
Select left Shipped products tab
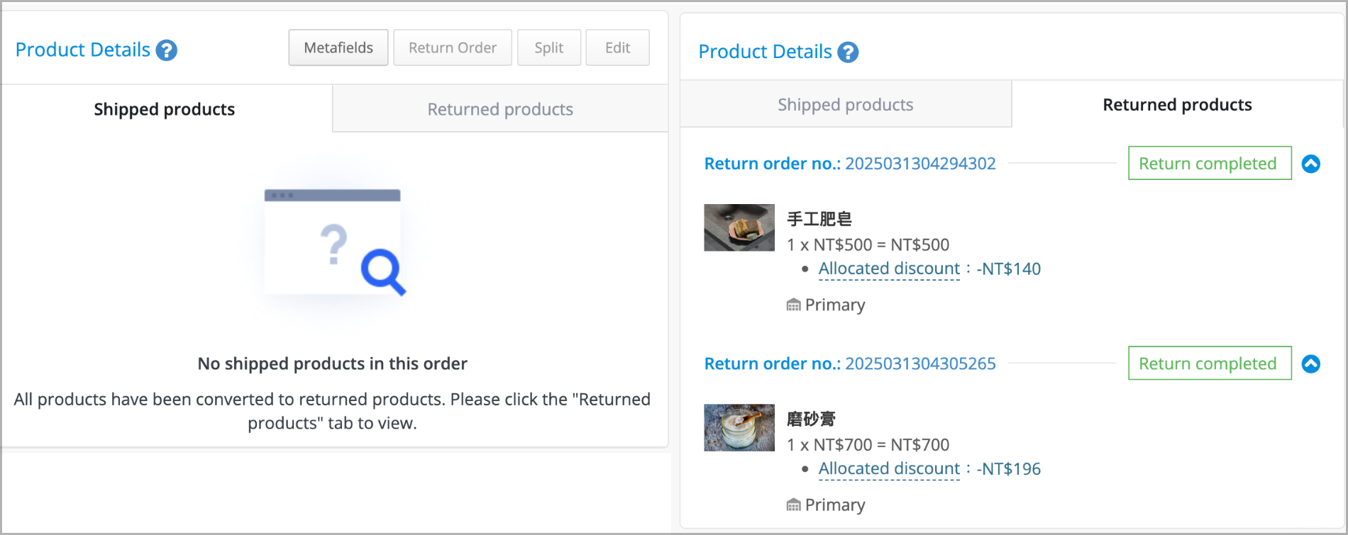[165, 109]
